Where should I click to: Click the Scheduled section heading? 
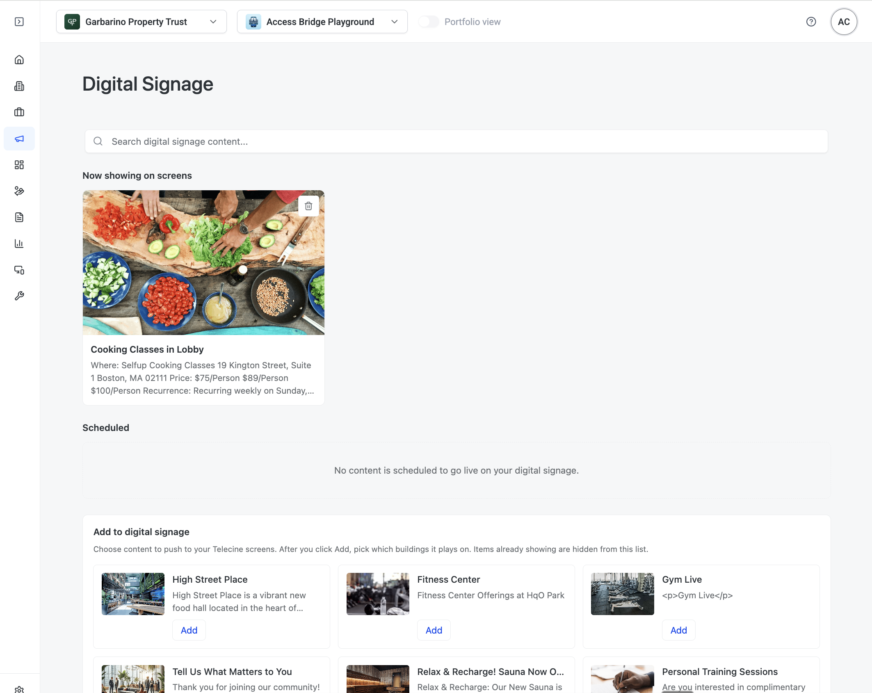point(106,428)
